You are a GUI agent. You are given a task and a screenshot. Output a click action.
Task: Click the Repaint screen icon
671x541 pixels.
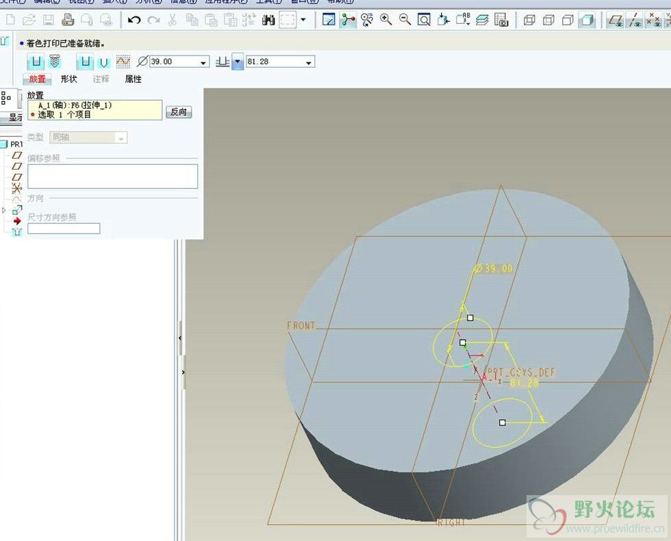(329, 20)
